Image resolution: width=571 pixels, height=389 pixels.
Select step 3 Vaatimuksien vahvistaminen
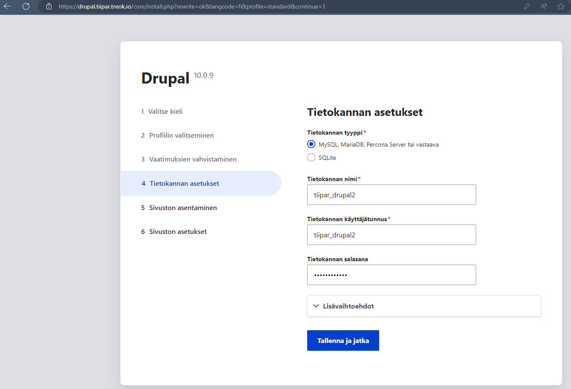click(189, 159)
